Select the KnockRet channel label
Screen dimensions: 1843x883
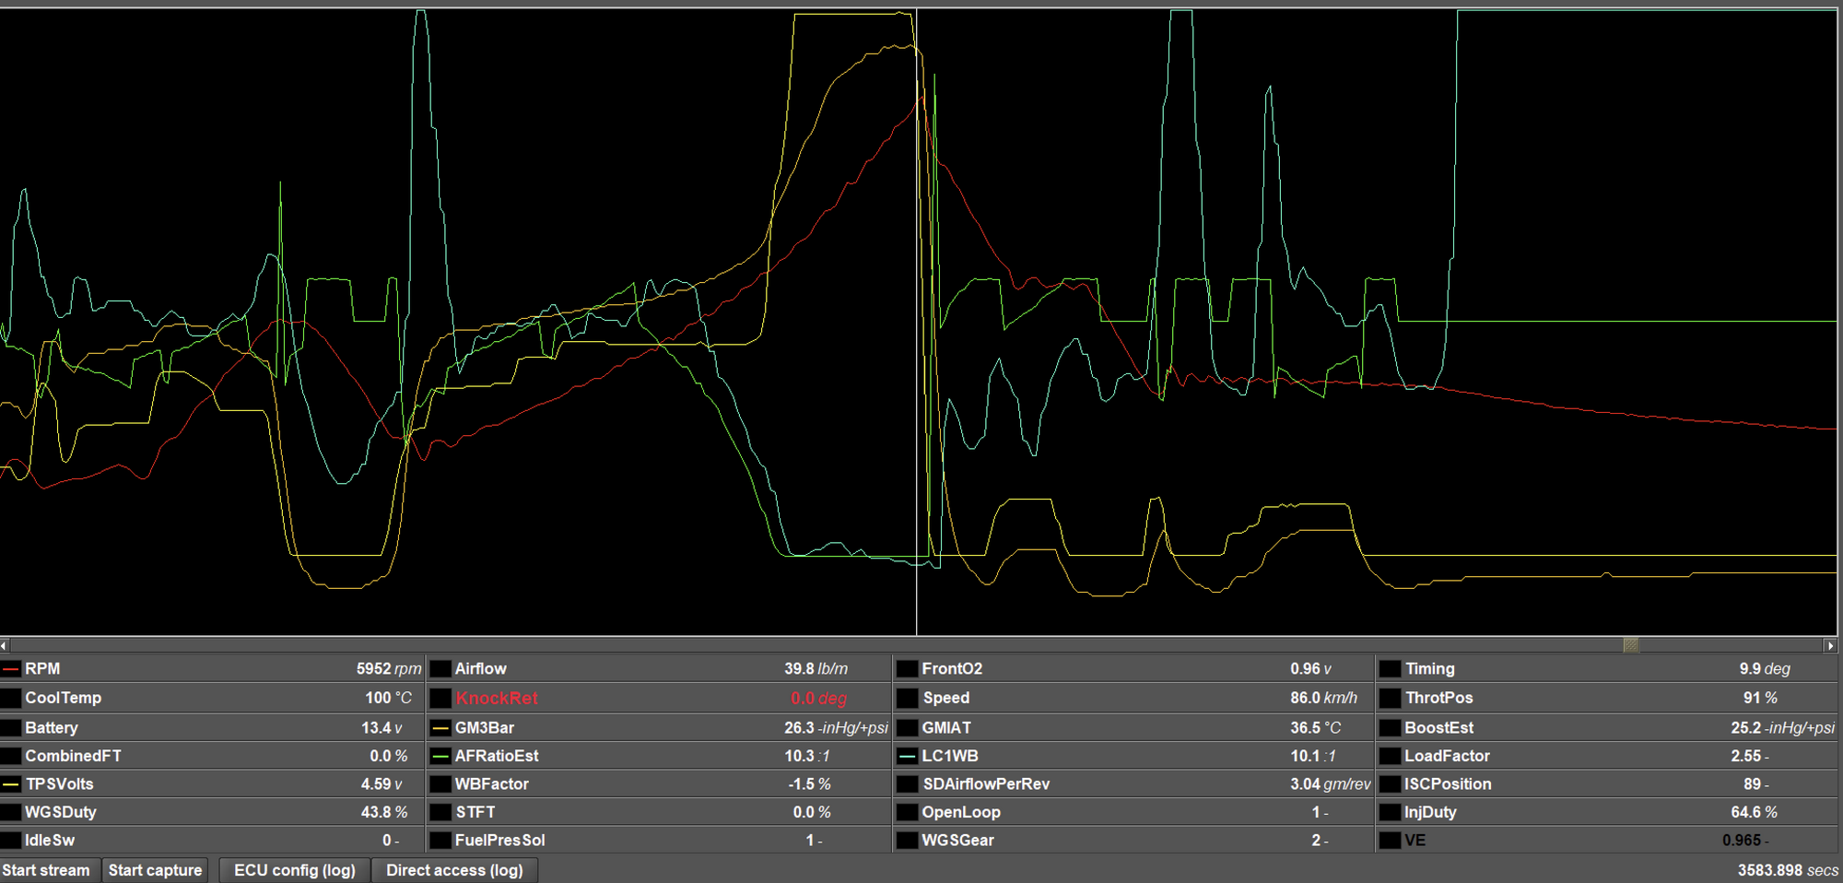pos(496,698)
